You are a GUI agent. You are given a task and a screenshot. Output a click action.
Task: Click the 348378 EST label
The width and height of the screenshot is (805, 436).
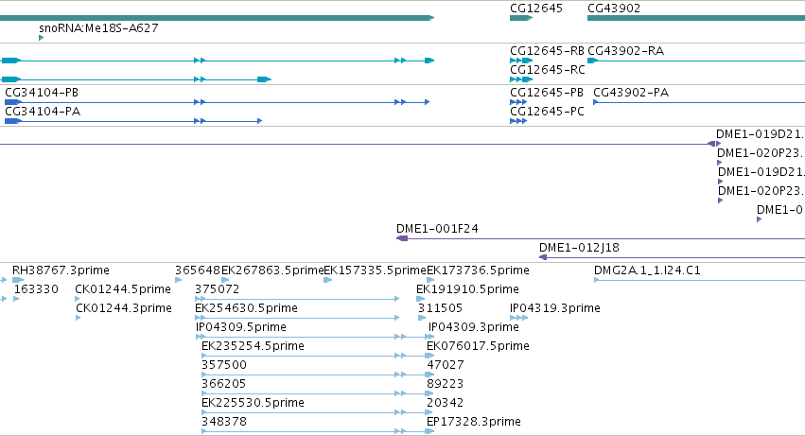224,422
